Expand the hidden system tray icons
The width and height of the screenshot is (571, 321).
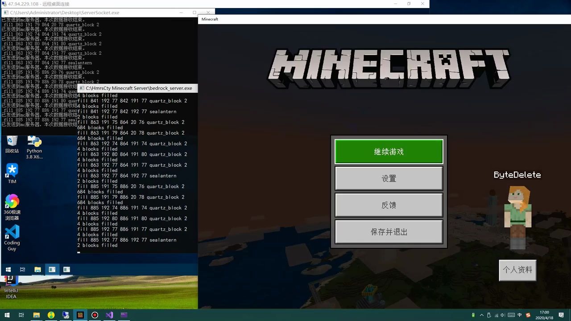pos(482,315)
